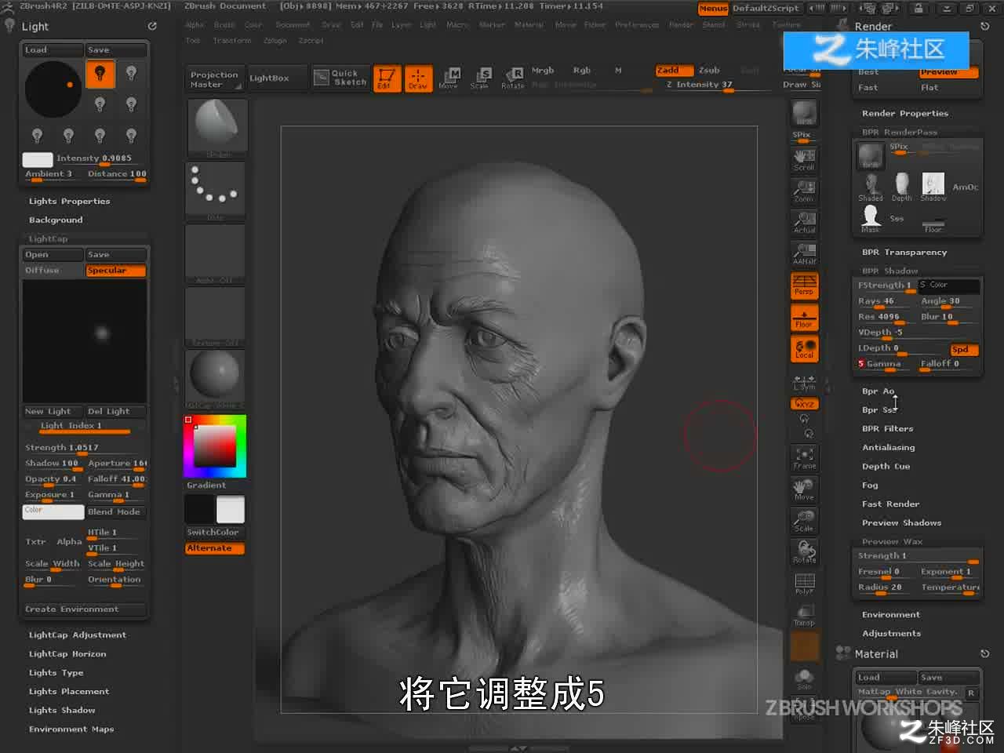This screenshot has width=1004, height=753.
Task: Open the Transform menu
Action: (232, 41)
